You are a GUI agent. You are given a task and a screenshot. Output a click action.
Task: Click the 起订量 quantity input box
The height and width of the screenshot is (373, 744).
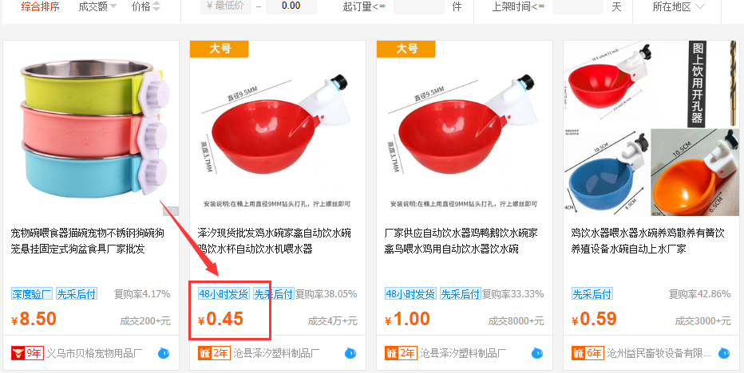[419, 6]
